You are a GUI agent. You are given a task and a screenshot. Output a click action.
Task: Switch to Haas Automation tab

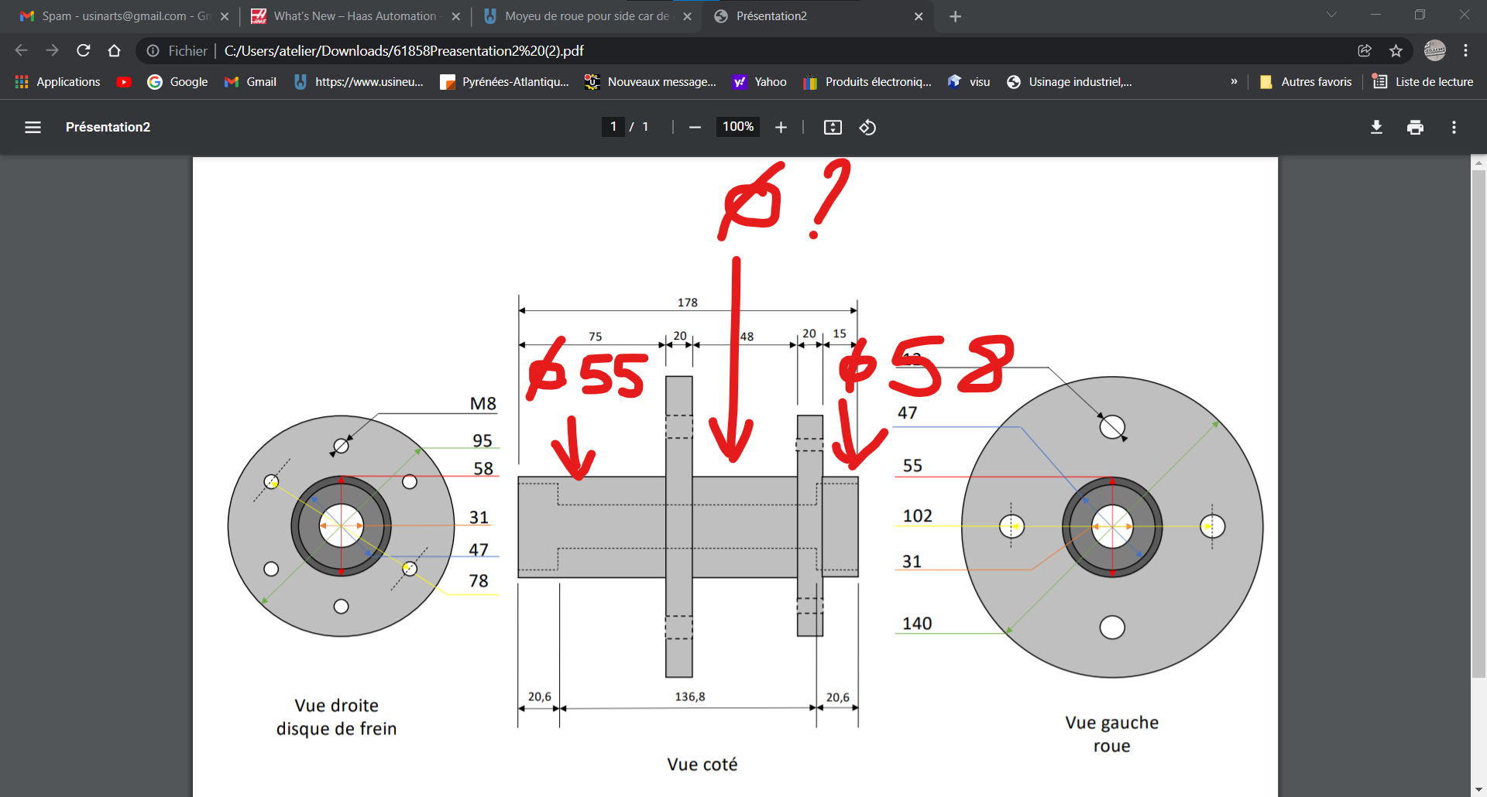[354, 16]
